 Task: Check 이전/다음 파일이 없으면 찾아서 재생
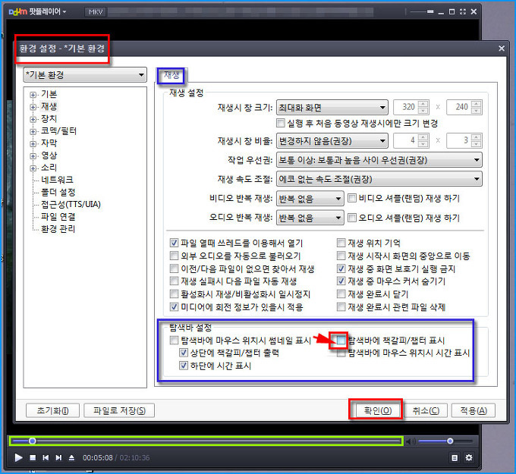pos(174,268)
